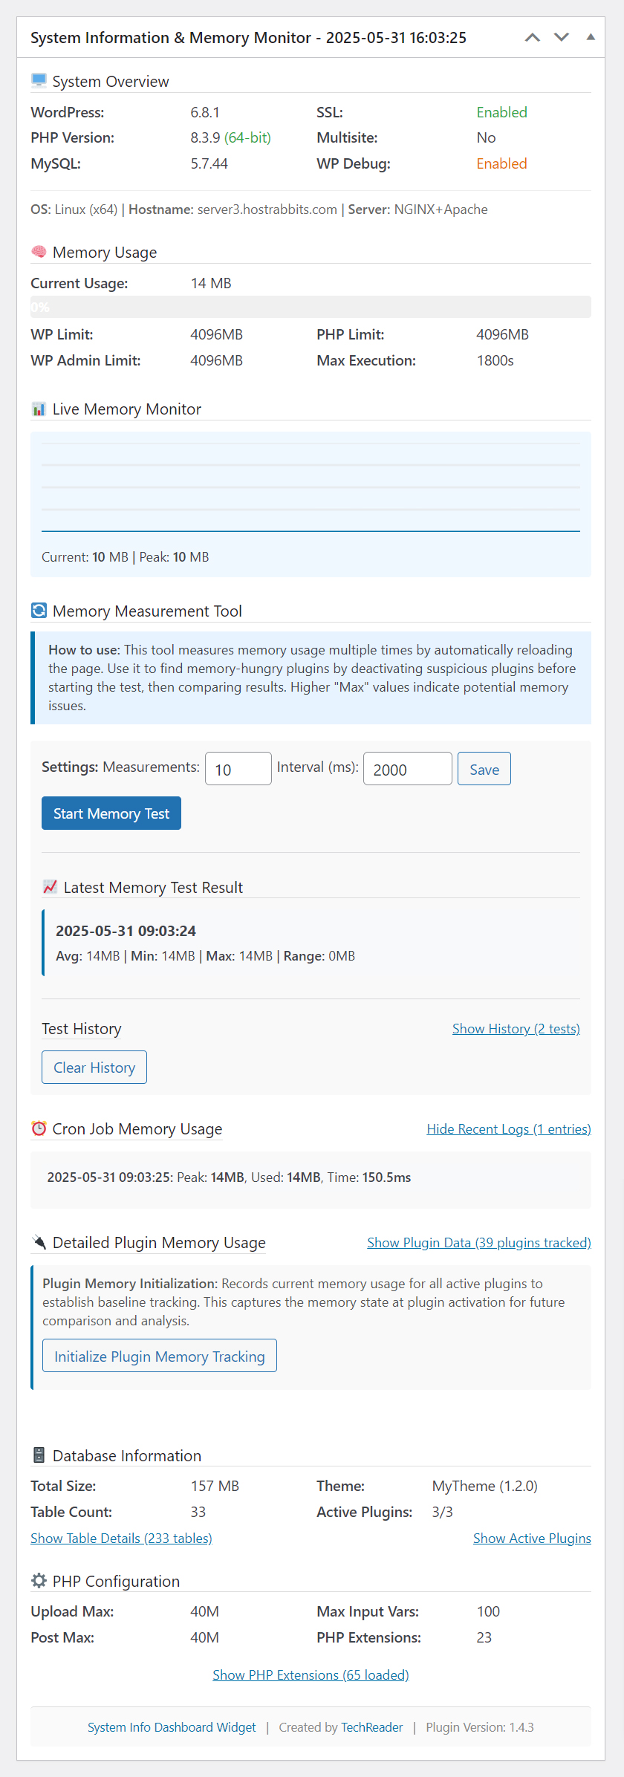Select the Current Usage 14 MB value
The width and height of the screenshot is (624, 1777).
tap(211, 283)
